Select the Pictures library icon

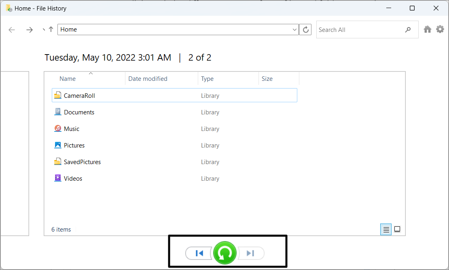(x=57, y=145)
